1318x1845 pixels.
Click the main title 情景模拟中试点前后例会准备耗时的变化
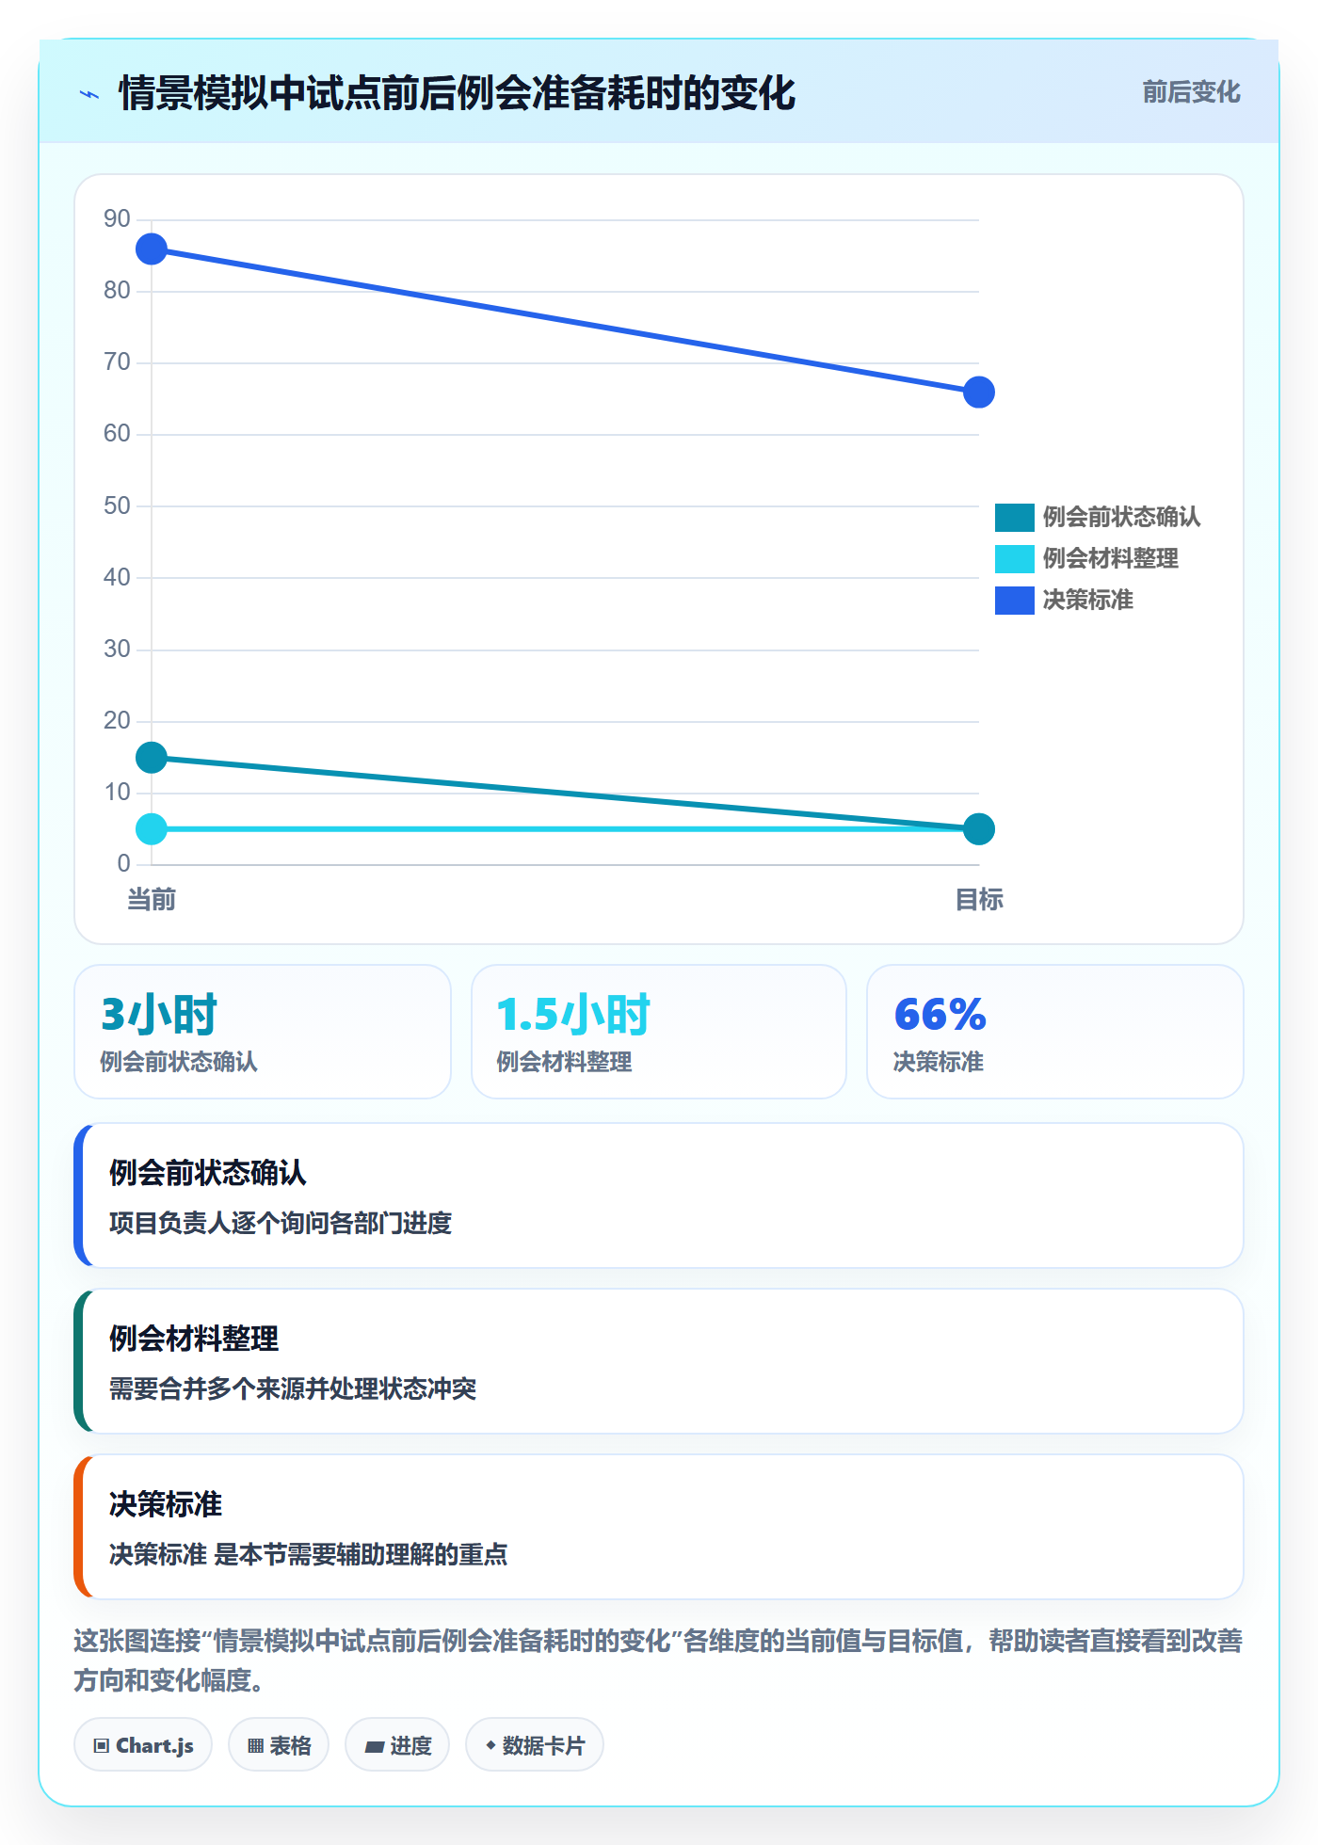point(458,93)
